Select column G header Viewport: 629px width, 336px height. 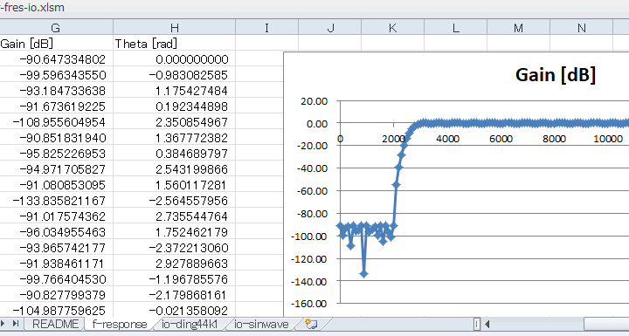tap(56, 28)
